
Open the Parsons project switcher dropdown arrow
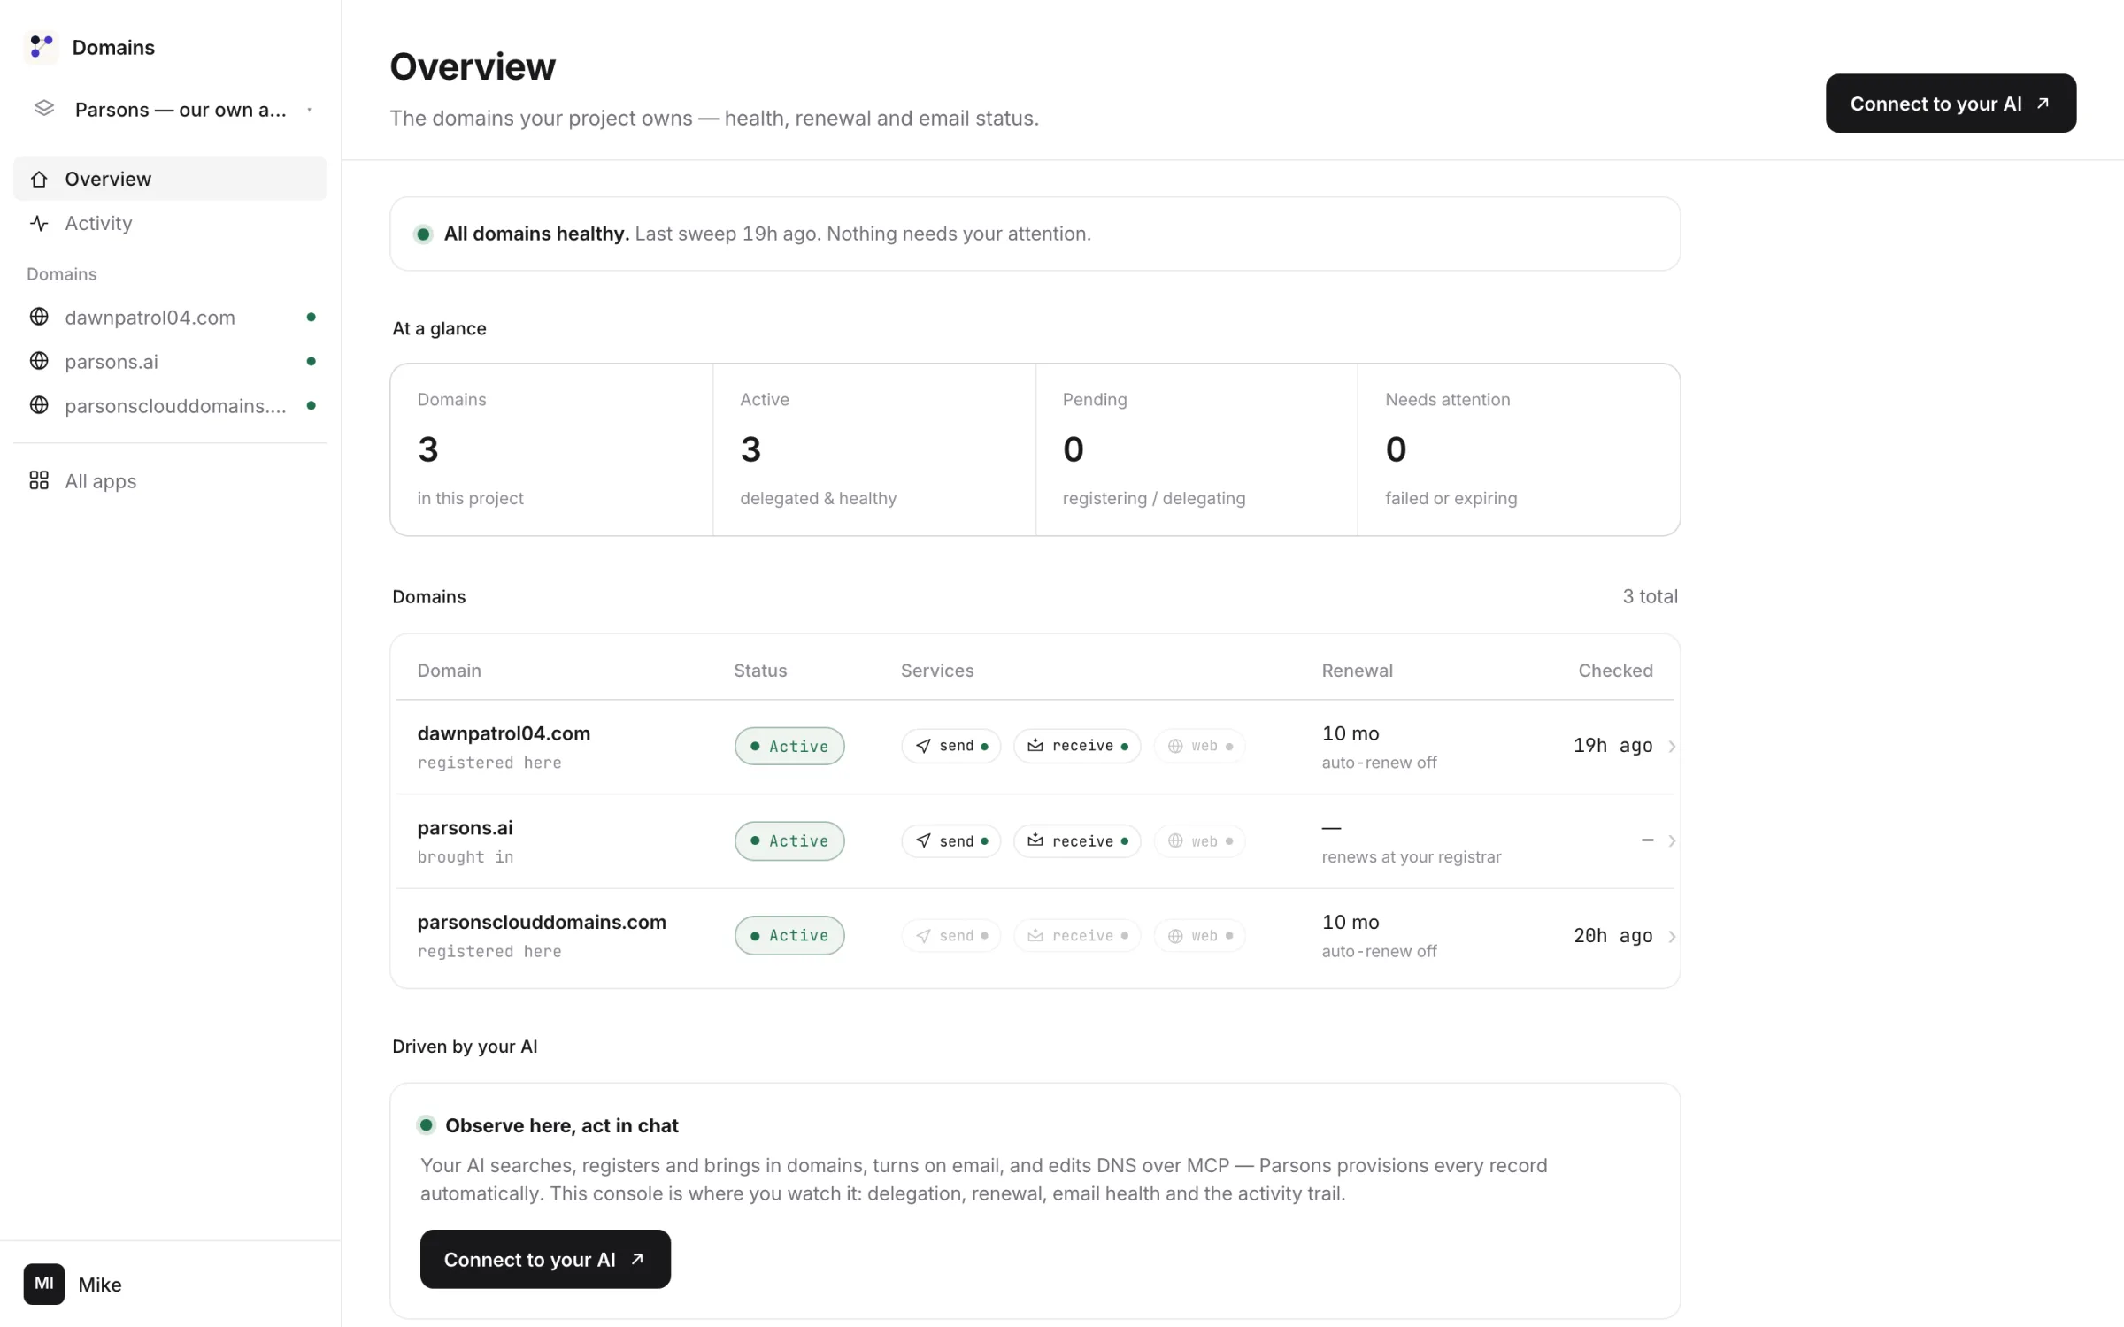[309, 110]
